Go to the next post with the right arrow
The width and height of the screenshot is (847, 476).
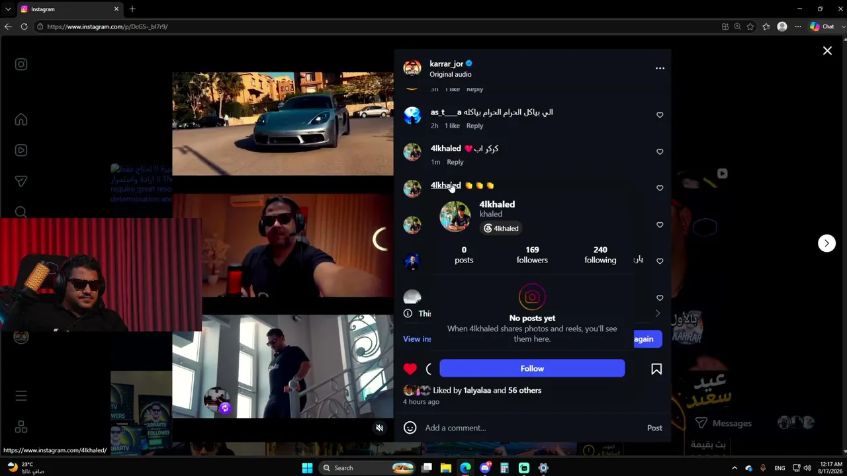(x=826, y=243)
